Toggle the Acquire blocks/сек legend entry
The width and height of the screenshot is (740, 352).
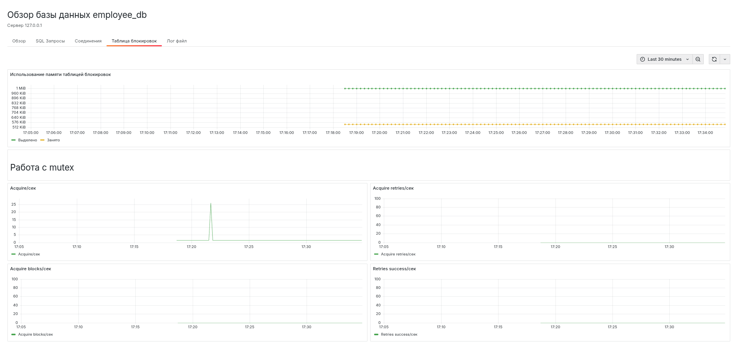pos(35,334)
